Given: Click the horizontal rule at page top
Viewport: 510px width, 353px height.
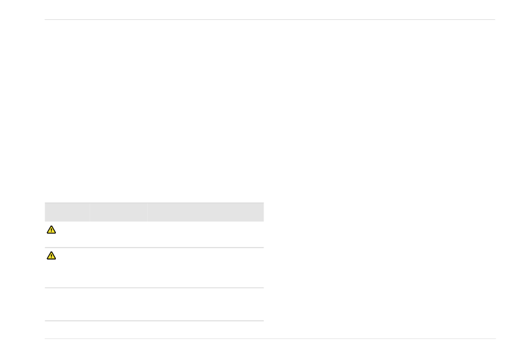Looking at the screenshot, I should click(268, 20).
